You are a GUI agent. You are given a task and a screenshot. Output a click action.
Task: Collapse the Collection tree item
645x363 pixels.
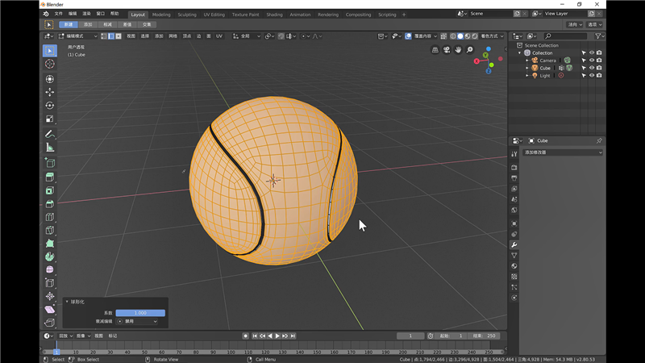click(519, 53)
